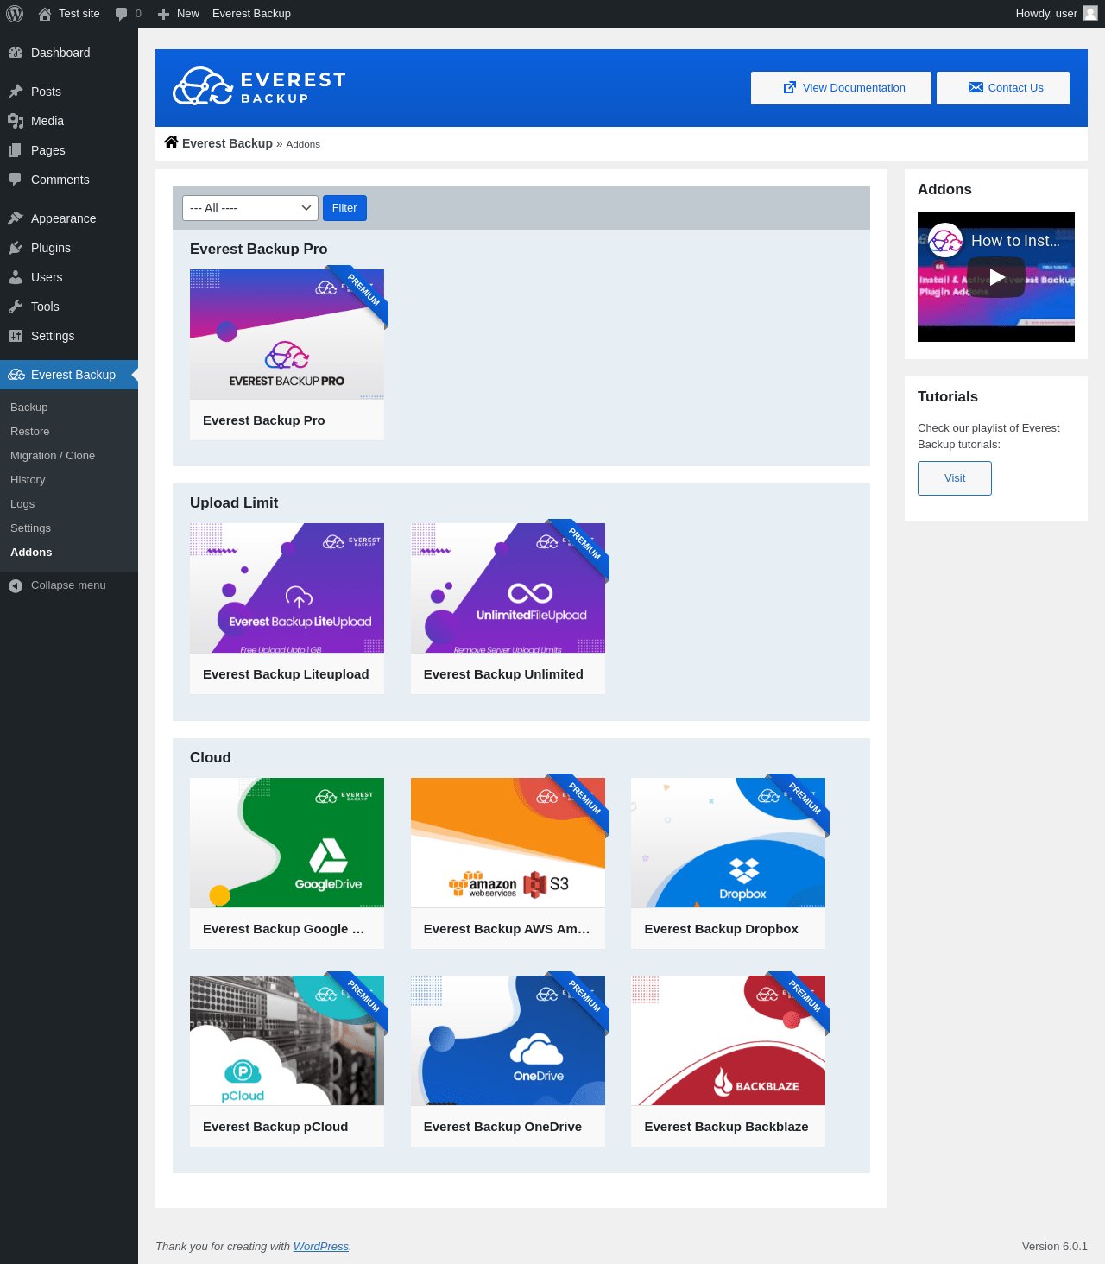This screenshot has width=1105, height=1264.
Task: Open the Dropbox addon thumbnail
Action: [728, 843]
